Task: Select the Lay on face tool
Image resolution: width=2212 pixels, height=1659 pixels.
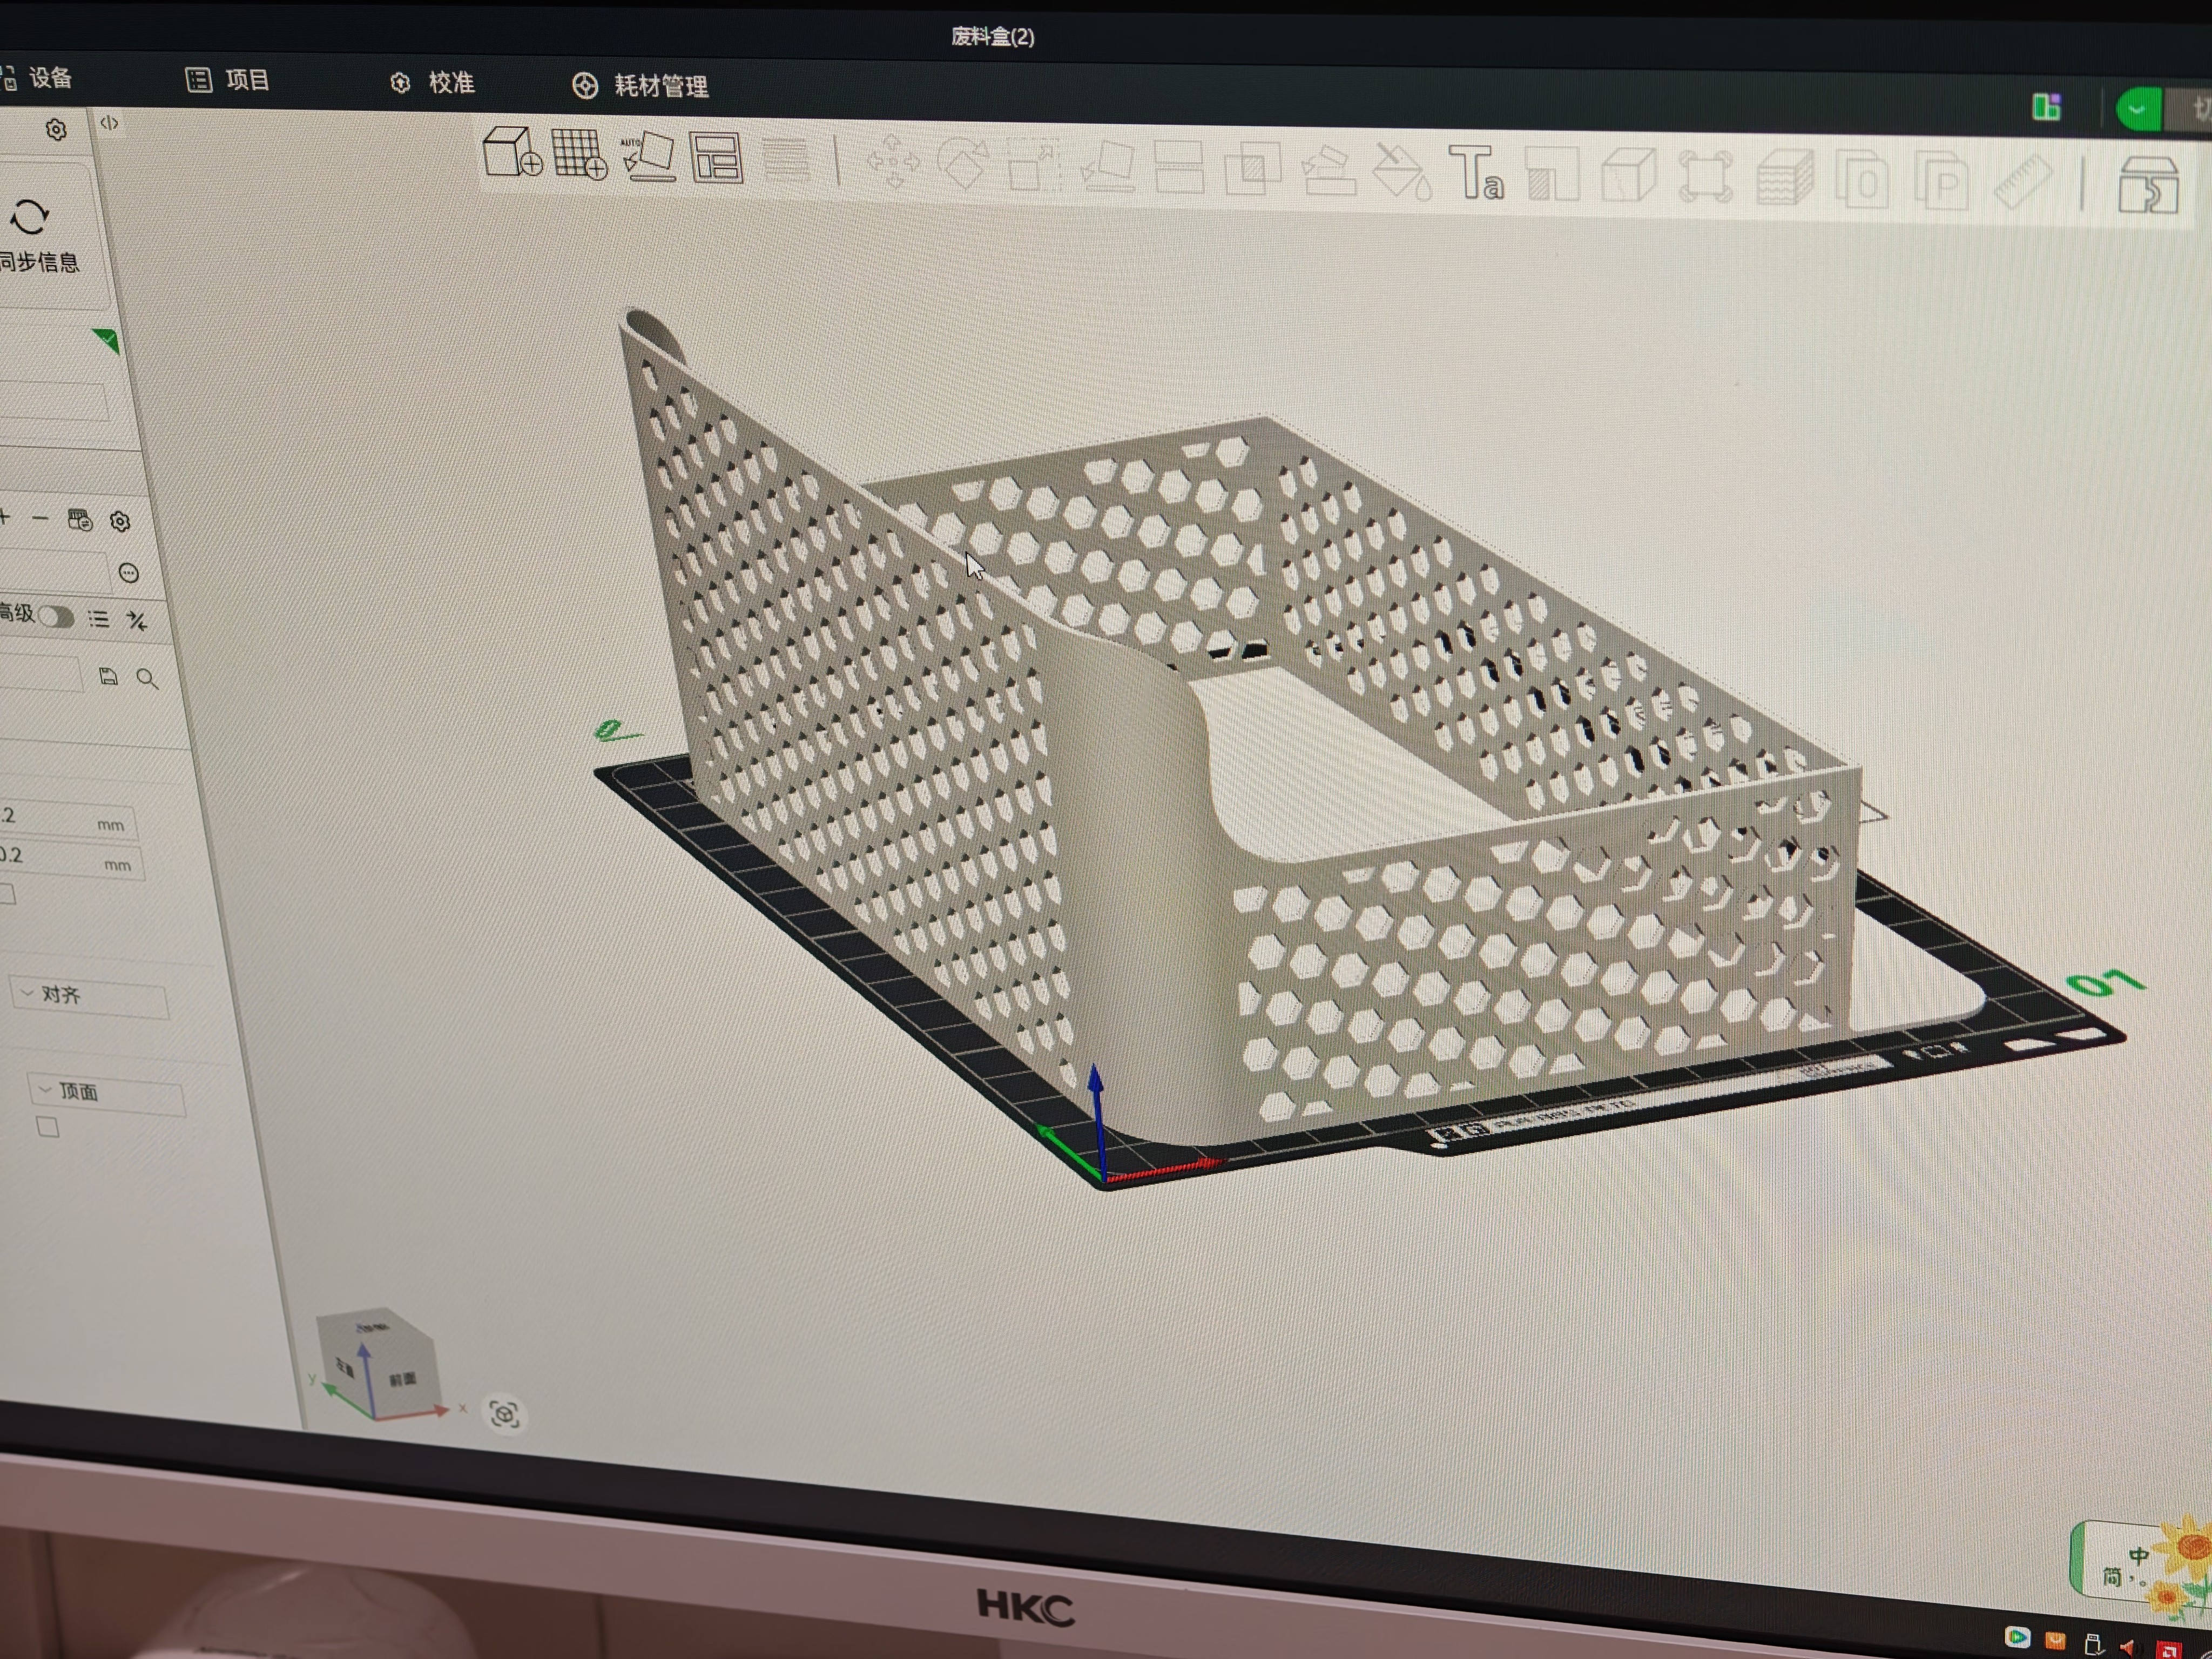Action: pyautogui.click(x=1108, y=167)
